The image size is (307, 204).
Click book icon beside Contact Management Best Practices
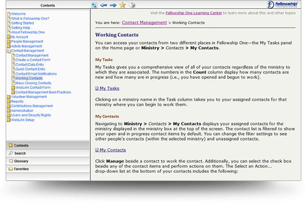pos(13,92)
